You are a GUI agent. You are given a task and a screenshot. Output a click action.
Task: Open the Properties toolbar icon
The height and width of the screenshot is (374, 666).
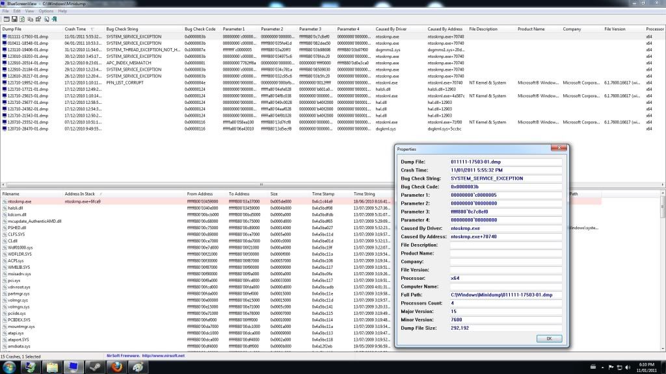pyautogui.click(x=38, y=19)
